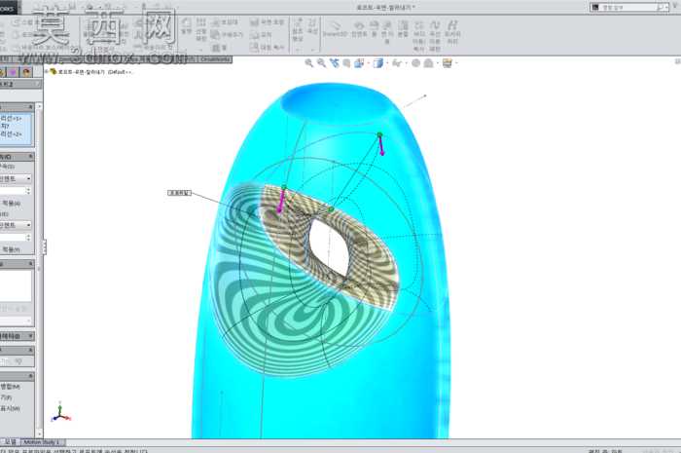This screenshot has width=681, height=453.
Task: Click the search magnifier icon in top-right box
Action: click(x=661, y=7)
